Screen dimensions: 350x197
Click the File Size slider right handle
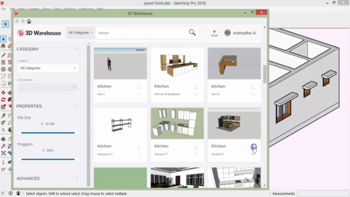coord(76,133)
